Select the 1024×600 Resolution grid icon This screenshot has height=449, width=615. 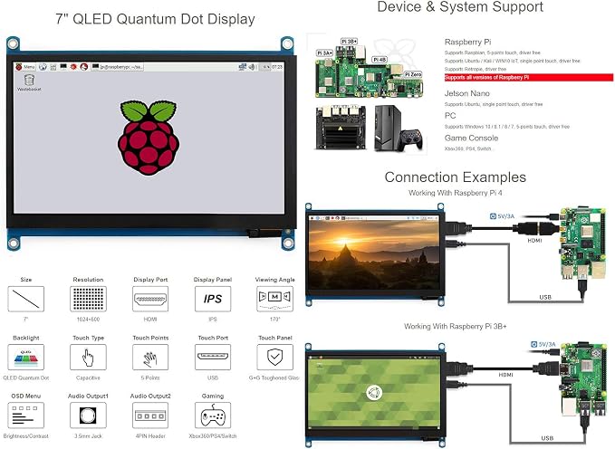[88, 299]
